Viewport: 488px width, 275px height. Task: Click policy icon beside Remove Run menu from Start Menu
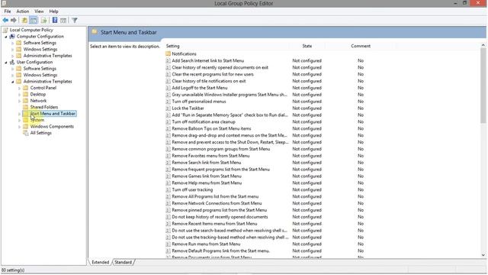[x=168, y=244]
